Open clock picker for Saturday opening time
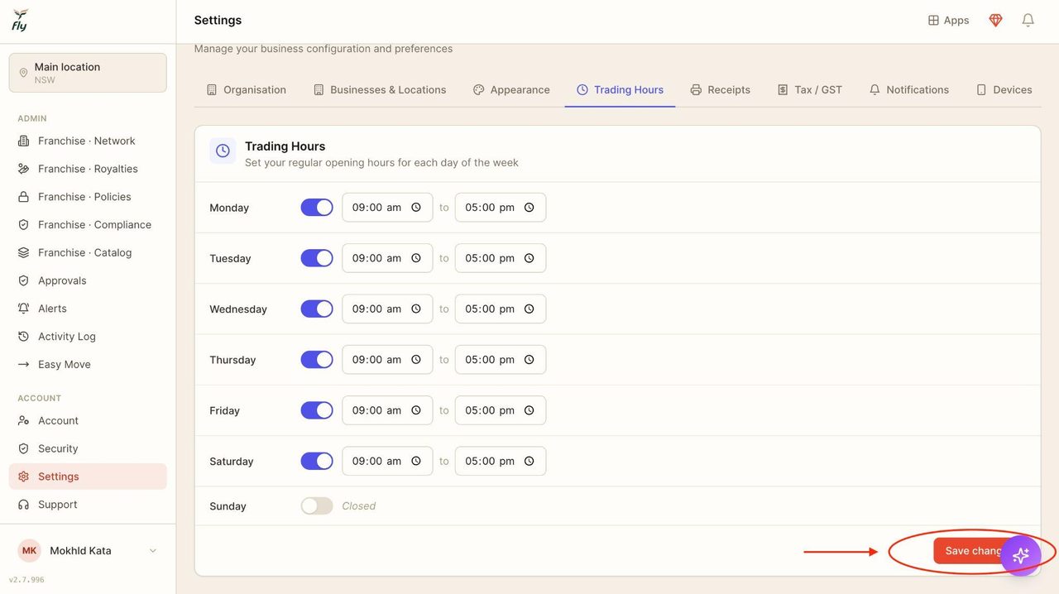Screen dimensions: 1059x594 416,461
